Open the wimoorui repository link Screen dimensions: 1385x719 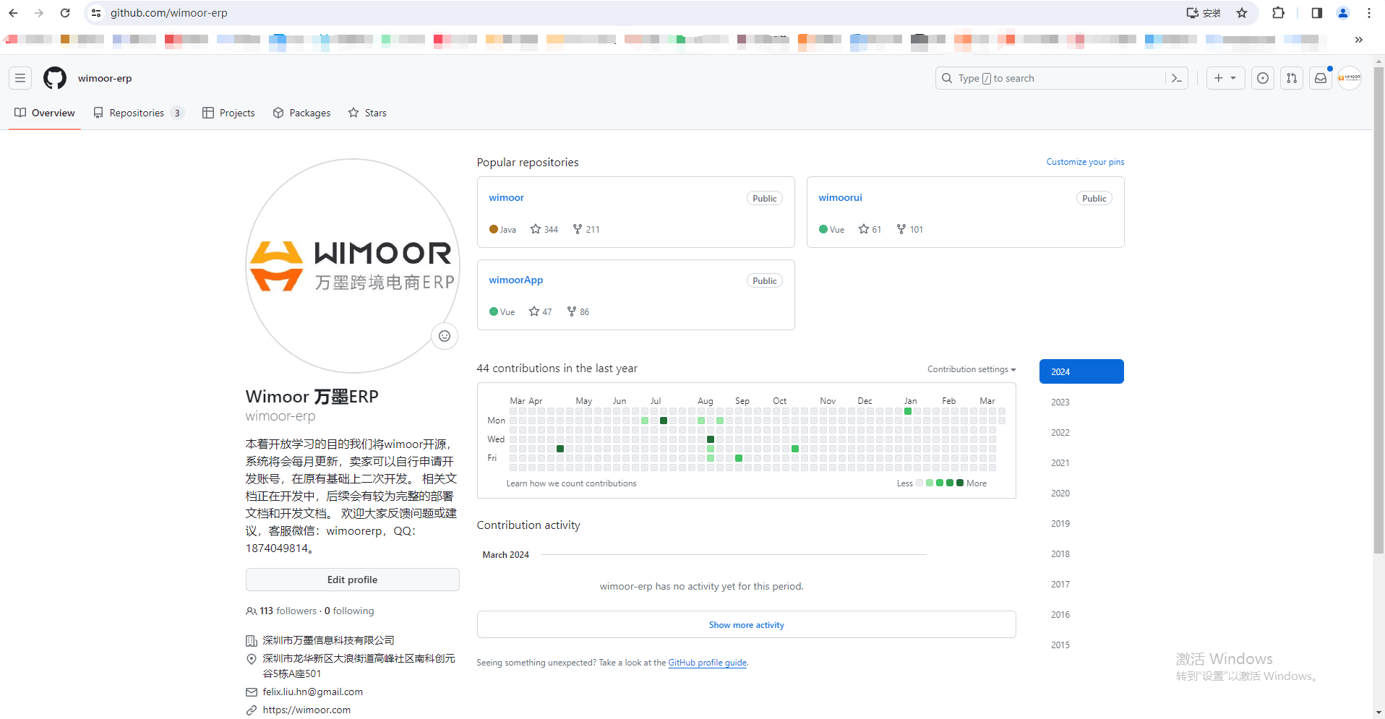pyautogui.click(x=840, y=197)
